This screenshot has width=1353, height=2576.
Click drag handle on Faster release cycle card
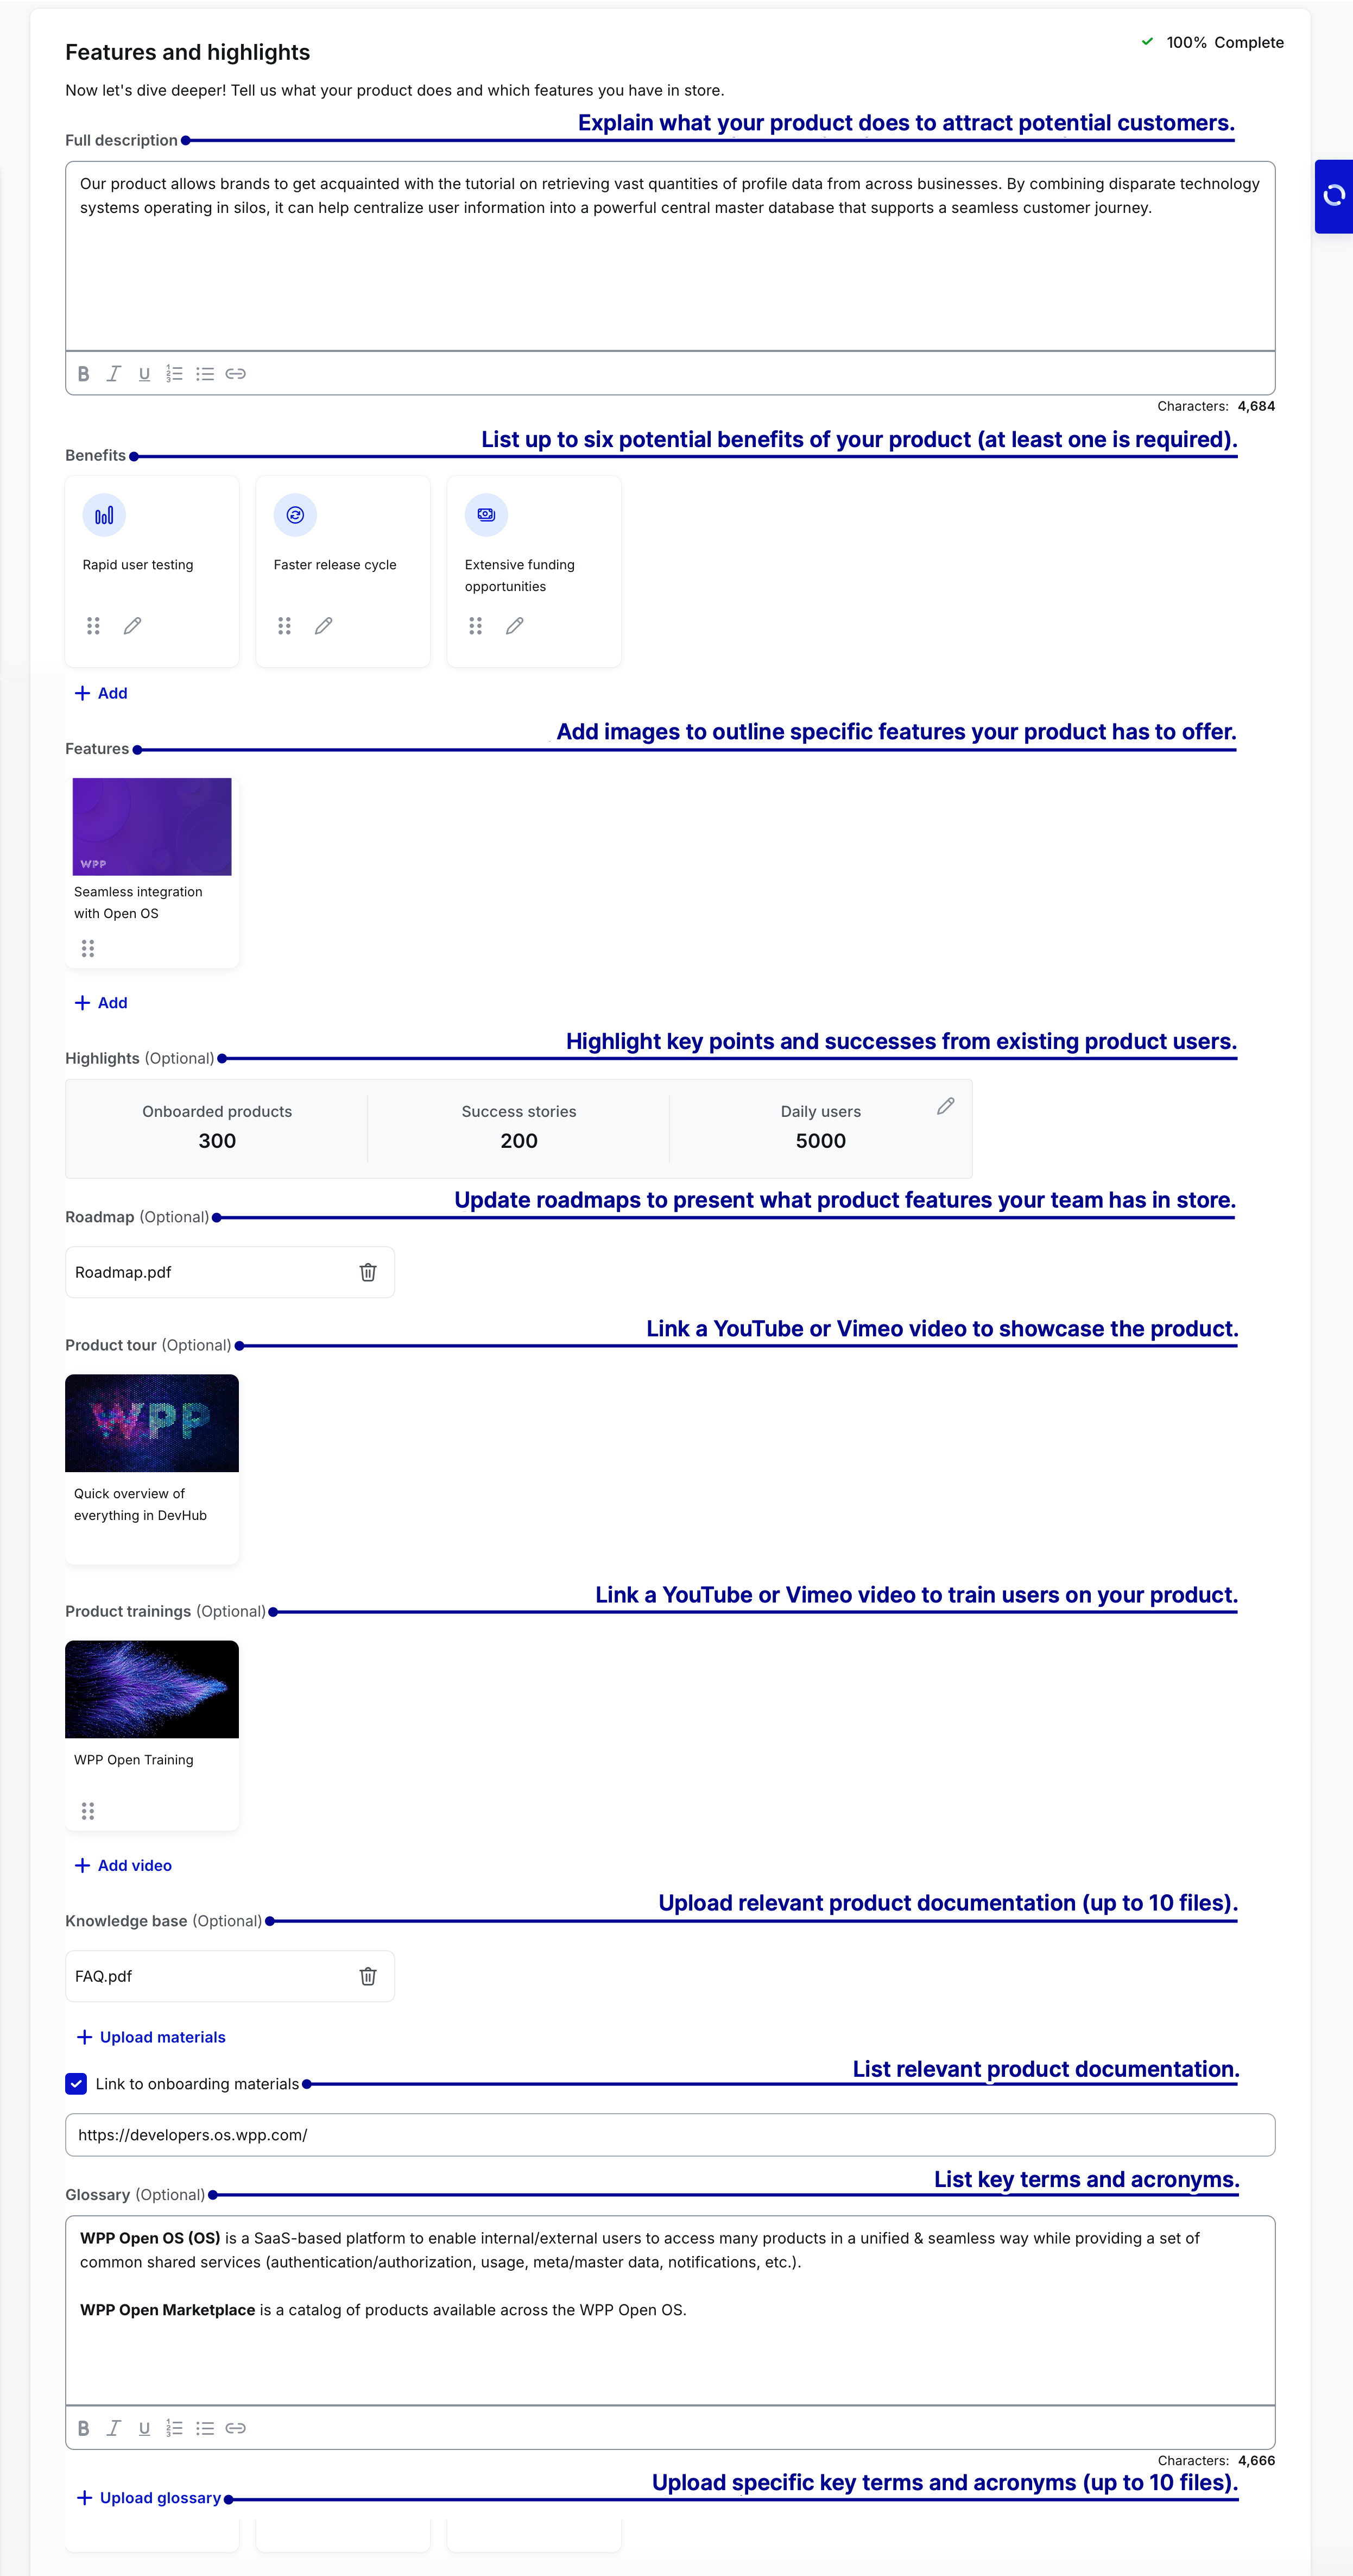pyautogui.click(x=285, y=626)
